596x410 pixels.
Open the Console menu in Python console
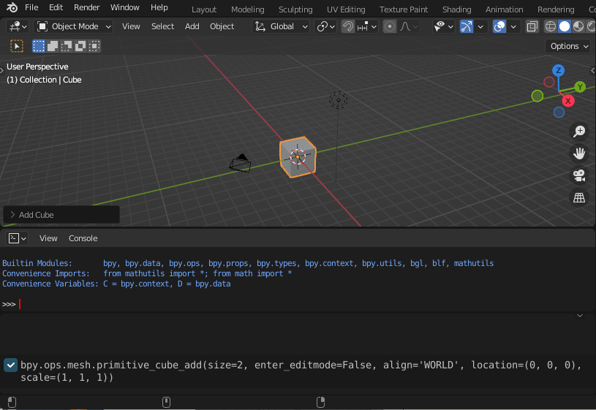click(x=83, y=238)
